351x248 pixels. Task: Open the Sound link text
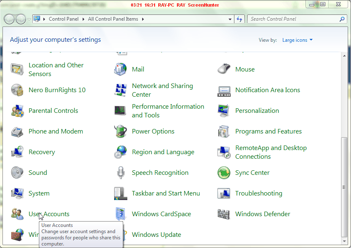38,173
